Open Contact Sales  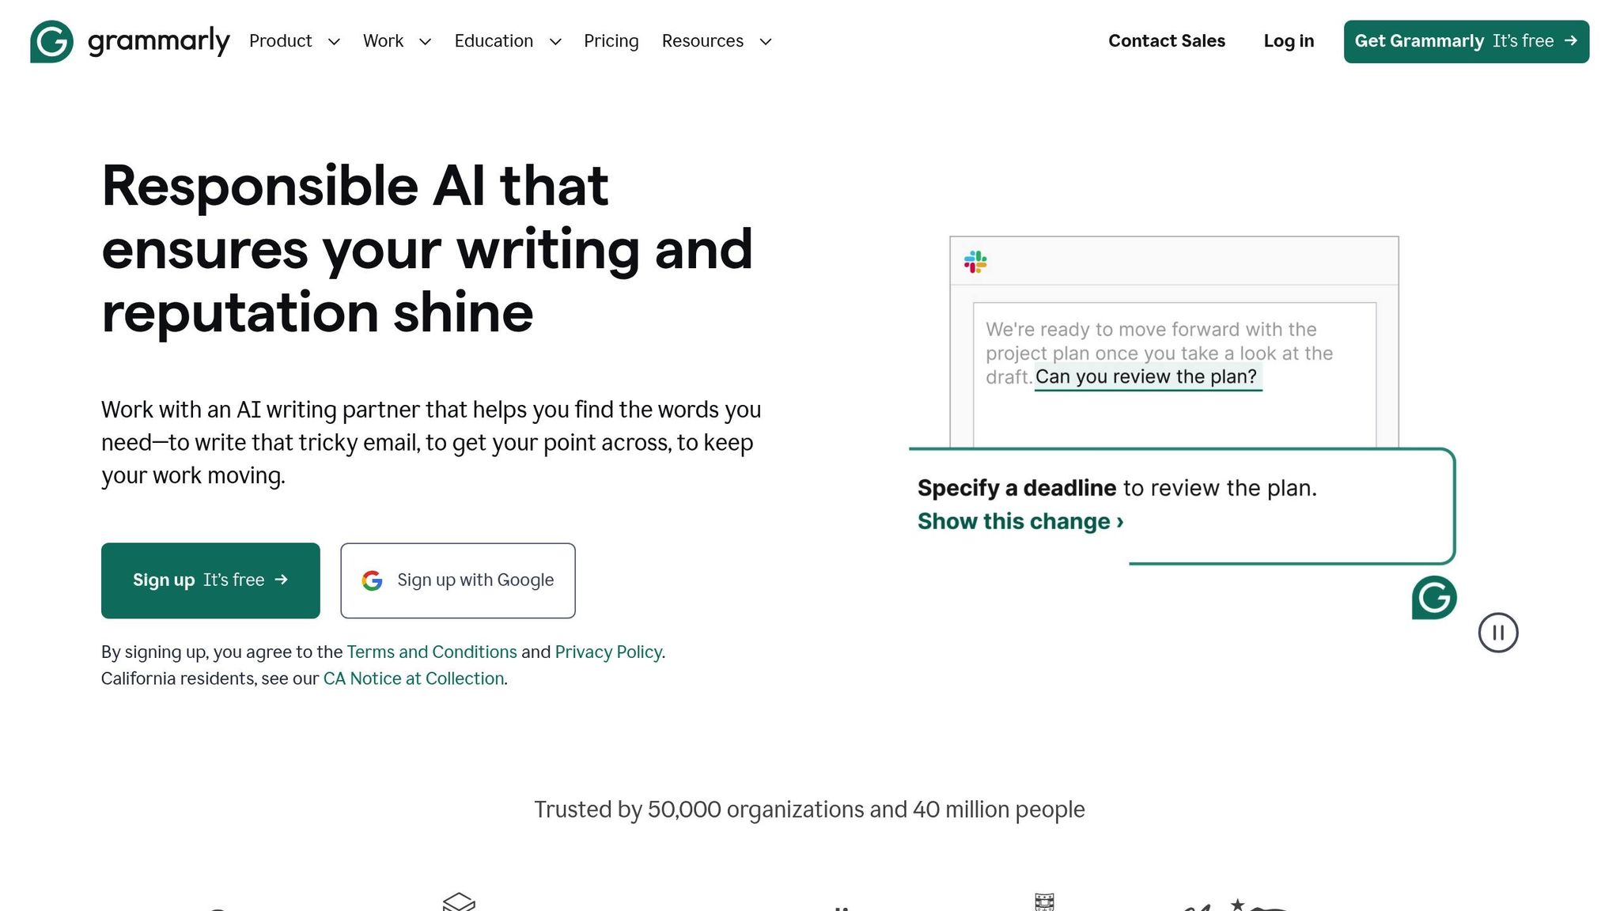(1167, 41)
